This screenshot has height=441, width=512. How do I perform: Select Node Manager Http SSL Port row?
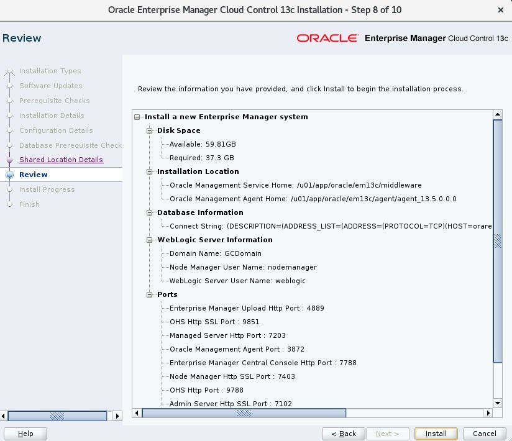pyautogui.click(x=232, y=377)
